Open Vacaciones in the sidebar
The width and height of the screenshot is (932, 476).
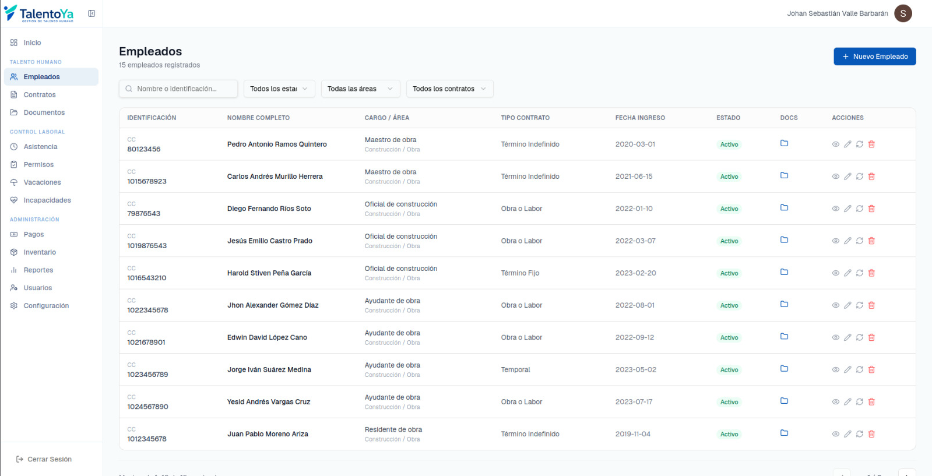tap(51, 182)
